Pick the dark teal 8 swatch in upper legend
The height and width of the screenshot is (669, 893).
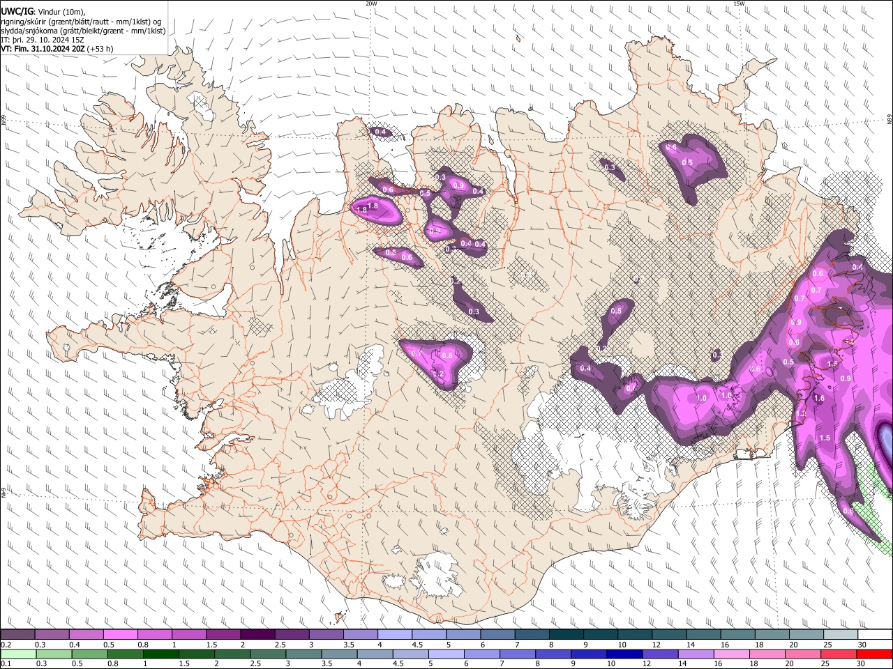566,635
